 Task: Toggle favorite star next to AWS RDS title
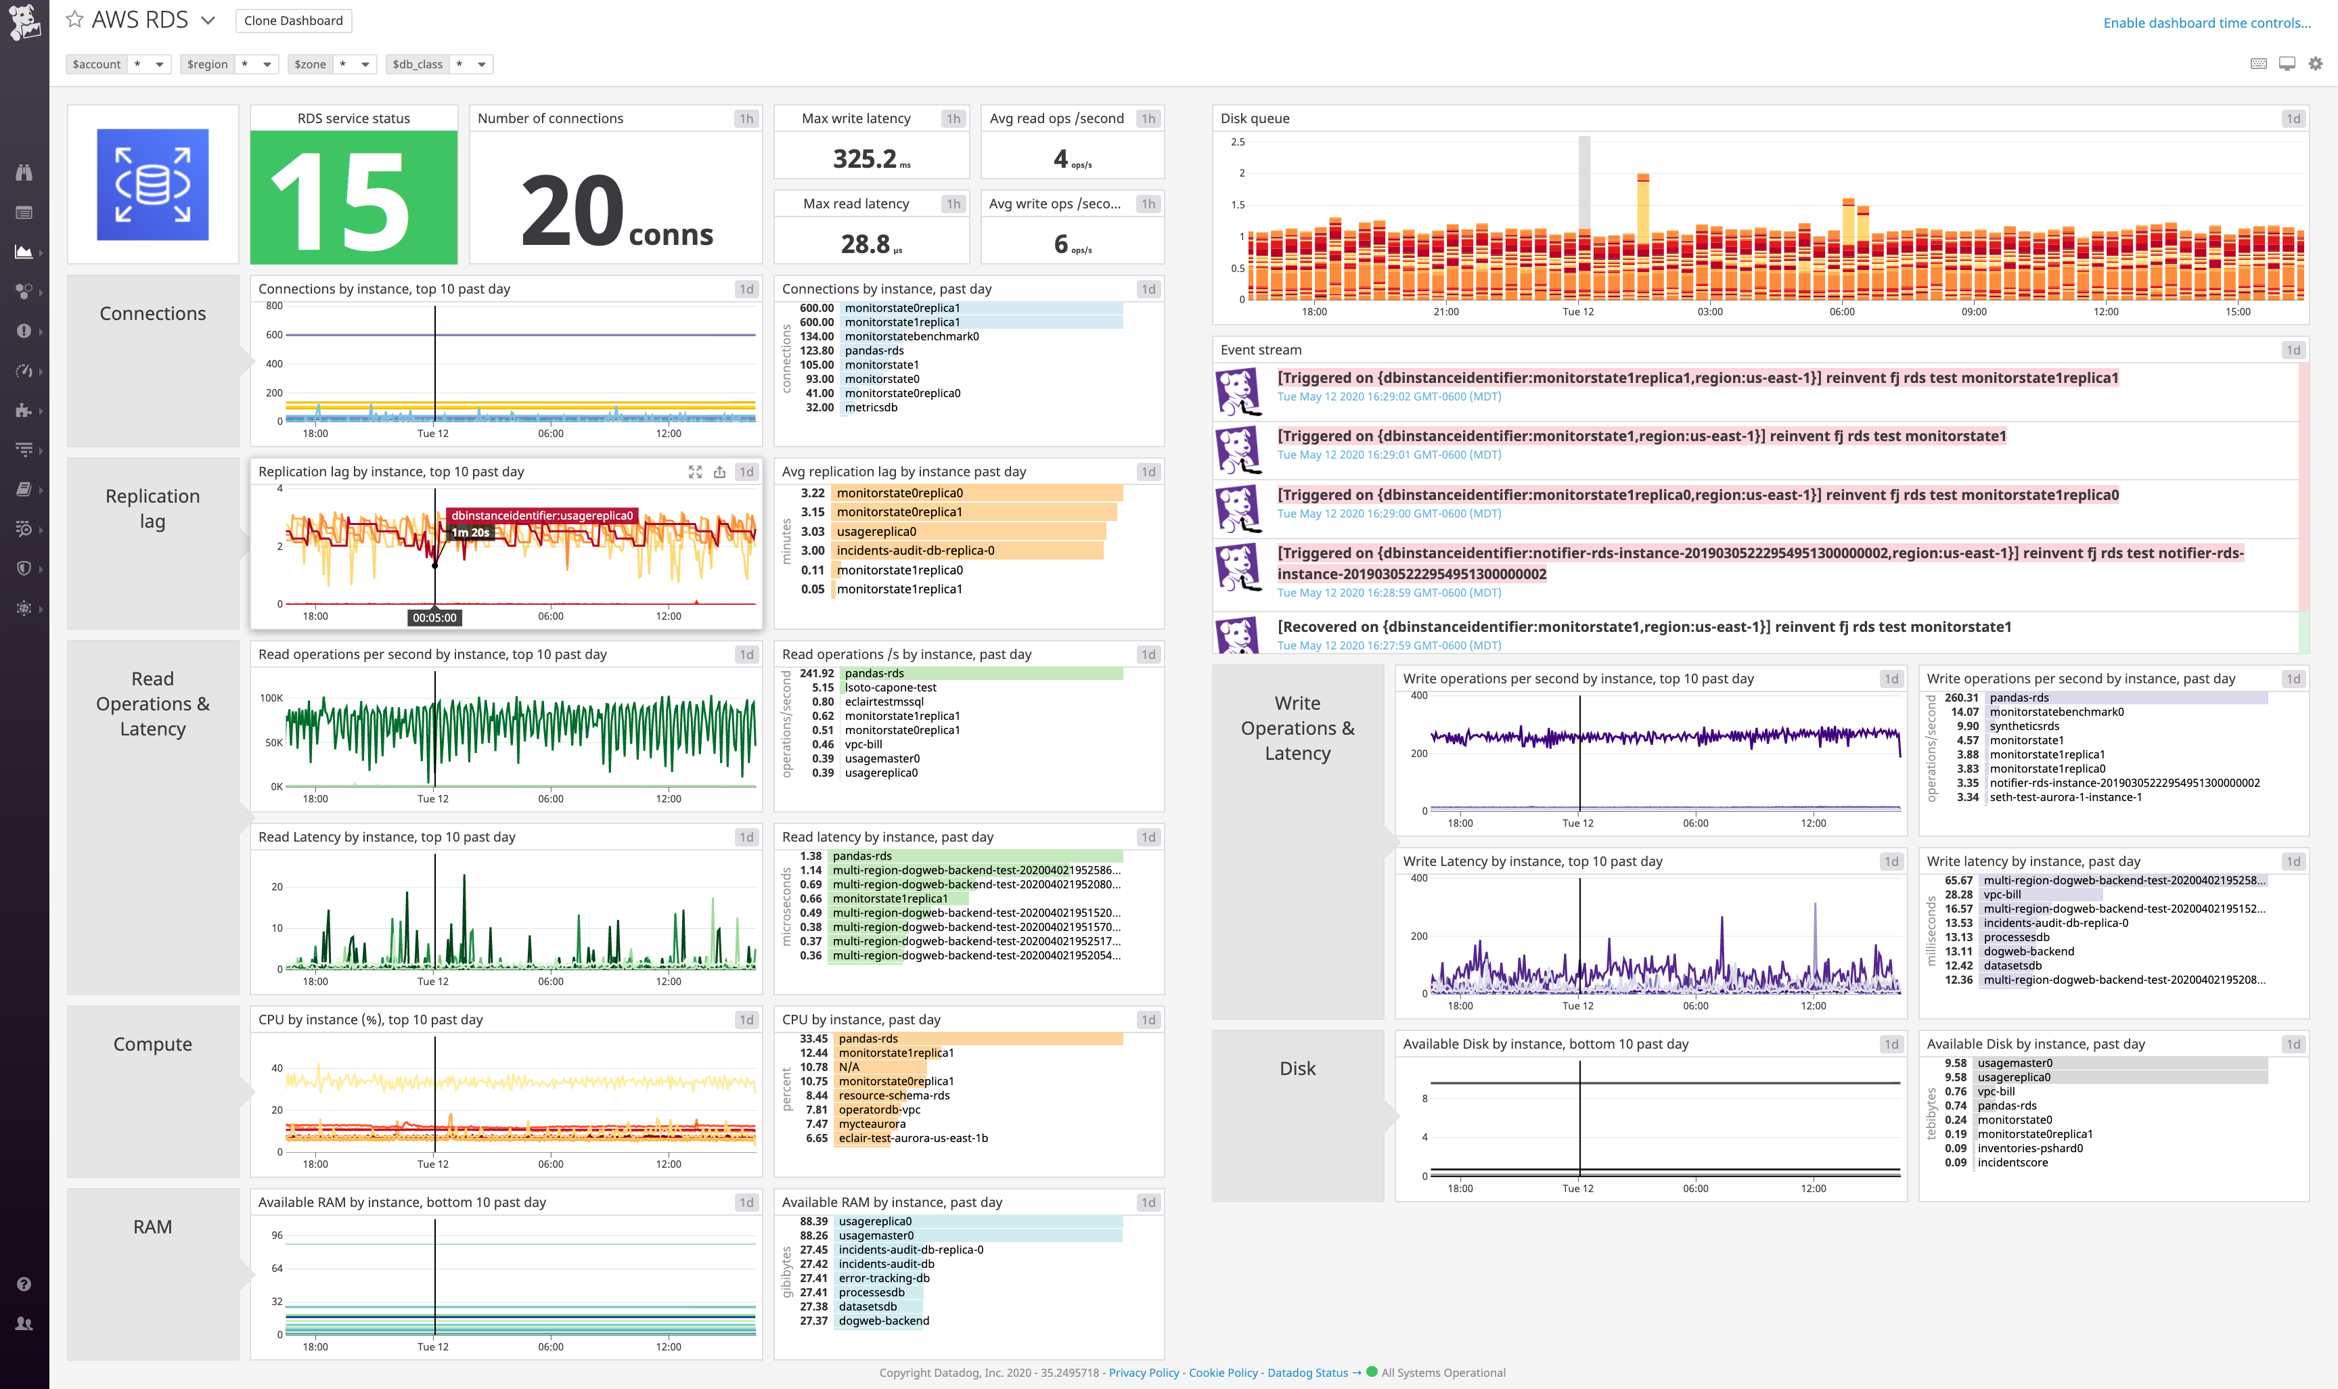pyautogui.click(x=75, y=20)
